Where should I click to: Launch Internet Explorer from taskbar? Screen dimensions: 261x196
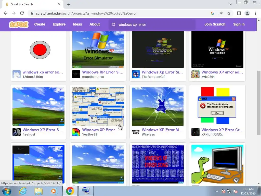tap(23, 191)
